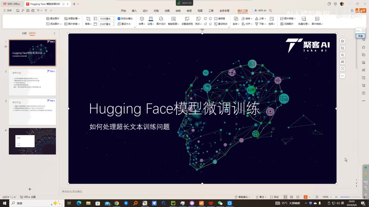Click the 组合 (group) icon
Screen dimensions: 369x207
(x=236, y=19)
